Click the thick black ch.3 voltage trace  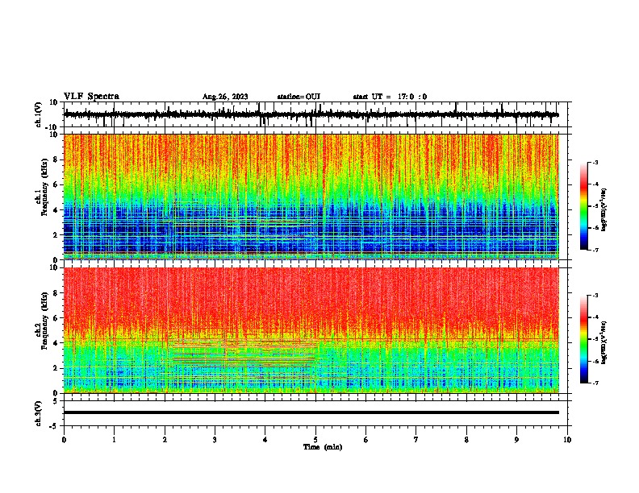311,412
